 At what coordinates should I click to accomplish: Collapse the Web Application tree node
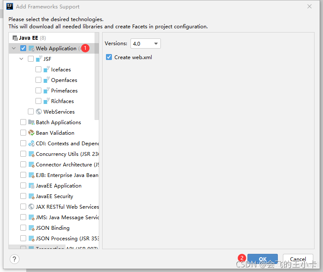pos(14,49)
